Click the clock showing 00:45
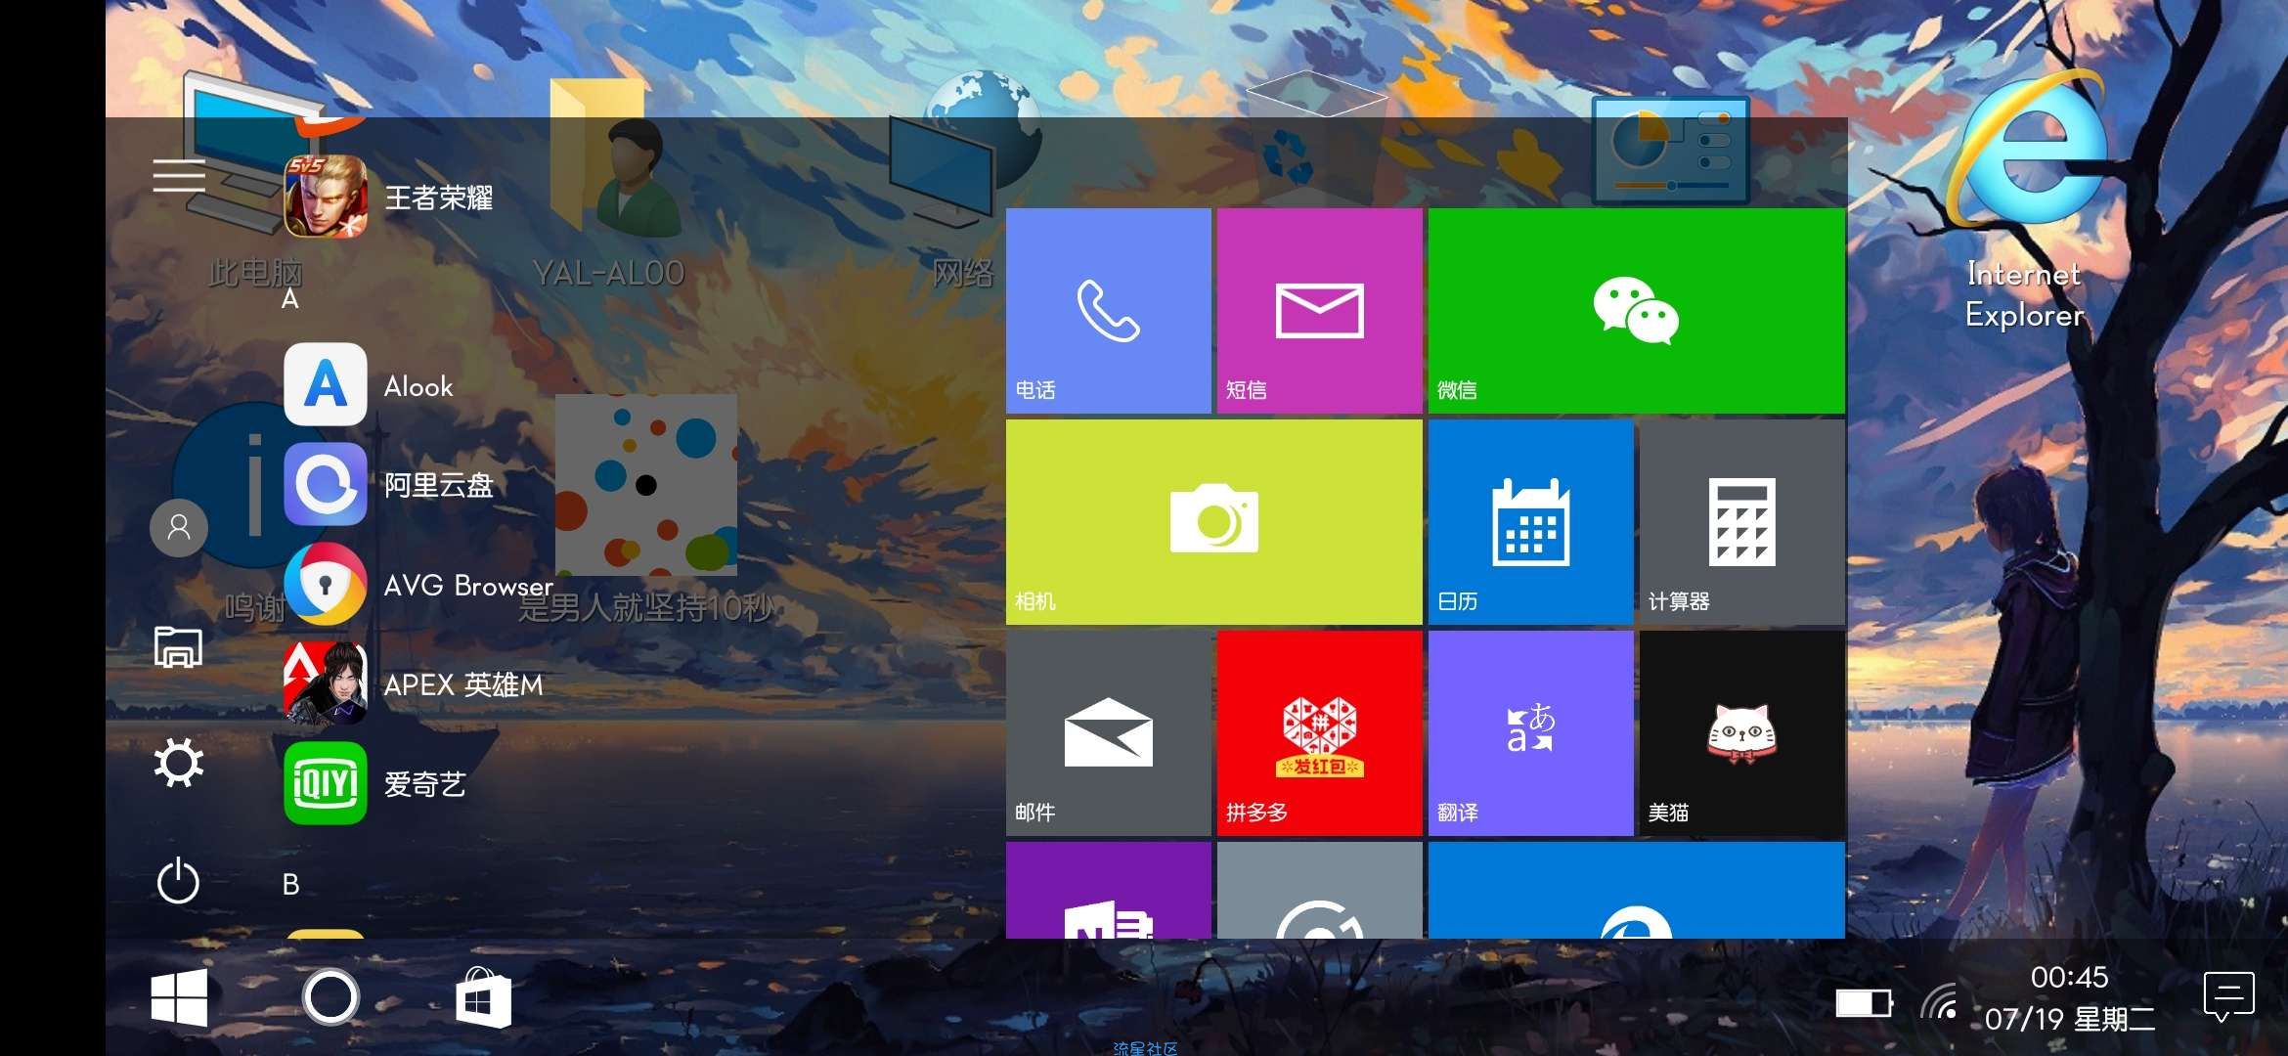The image size is (2288, 1056). pyautogui.click(x=2069, y=977)
